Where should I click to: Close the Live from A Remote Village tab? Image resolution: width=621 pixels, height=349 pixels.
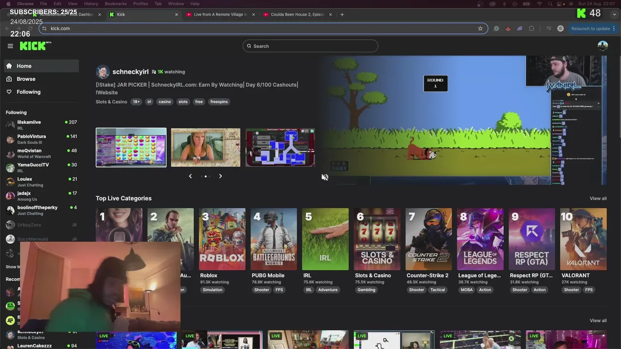(253, 15)
